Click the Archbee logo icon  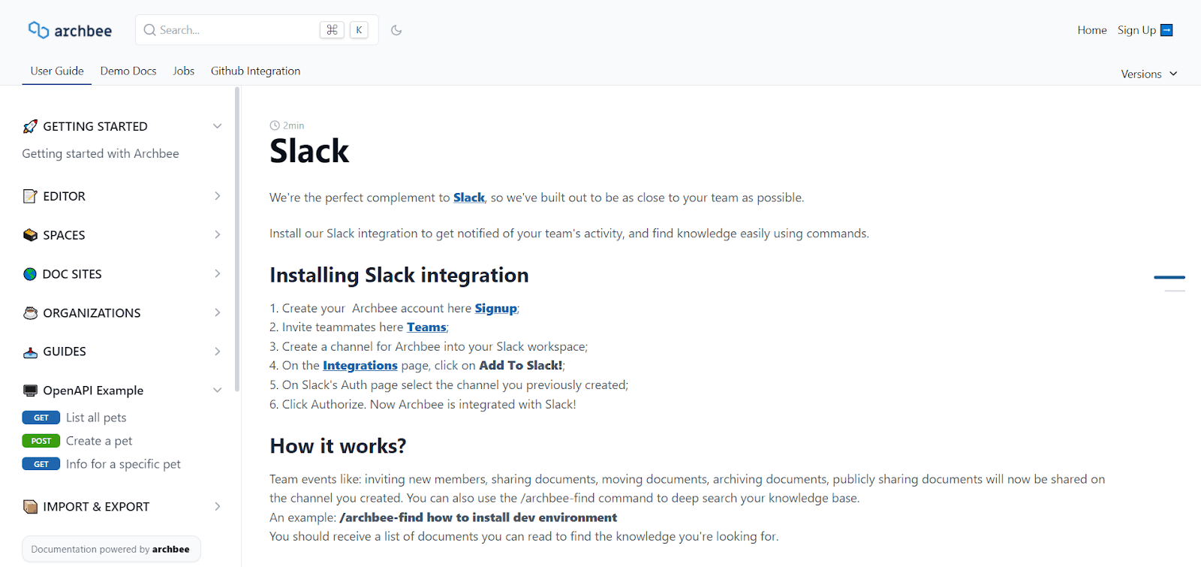pyautogui.click(x=38, y=30)
